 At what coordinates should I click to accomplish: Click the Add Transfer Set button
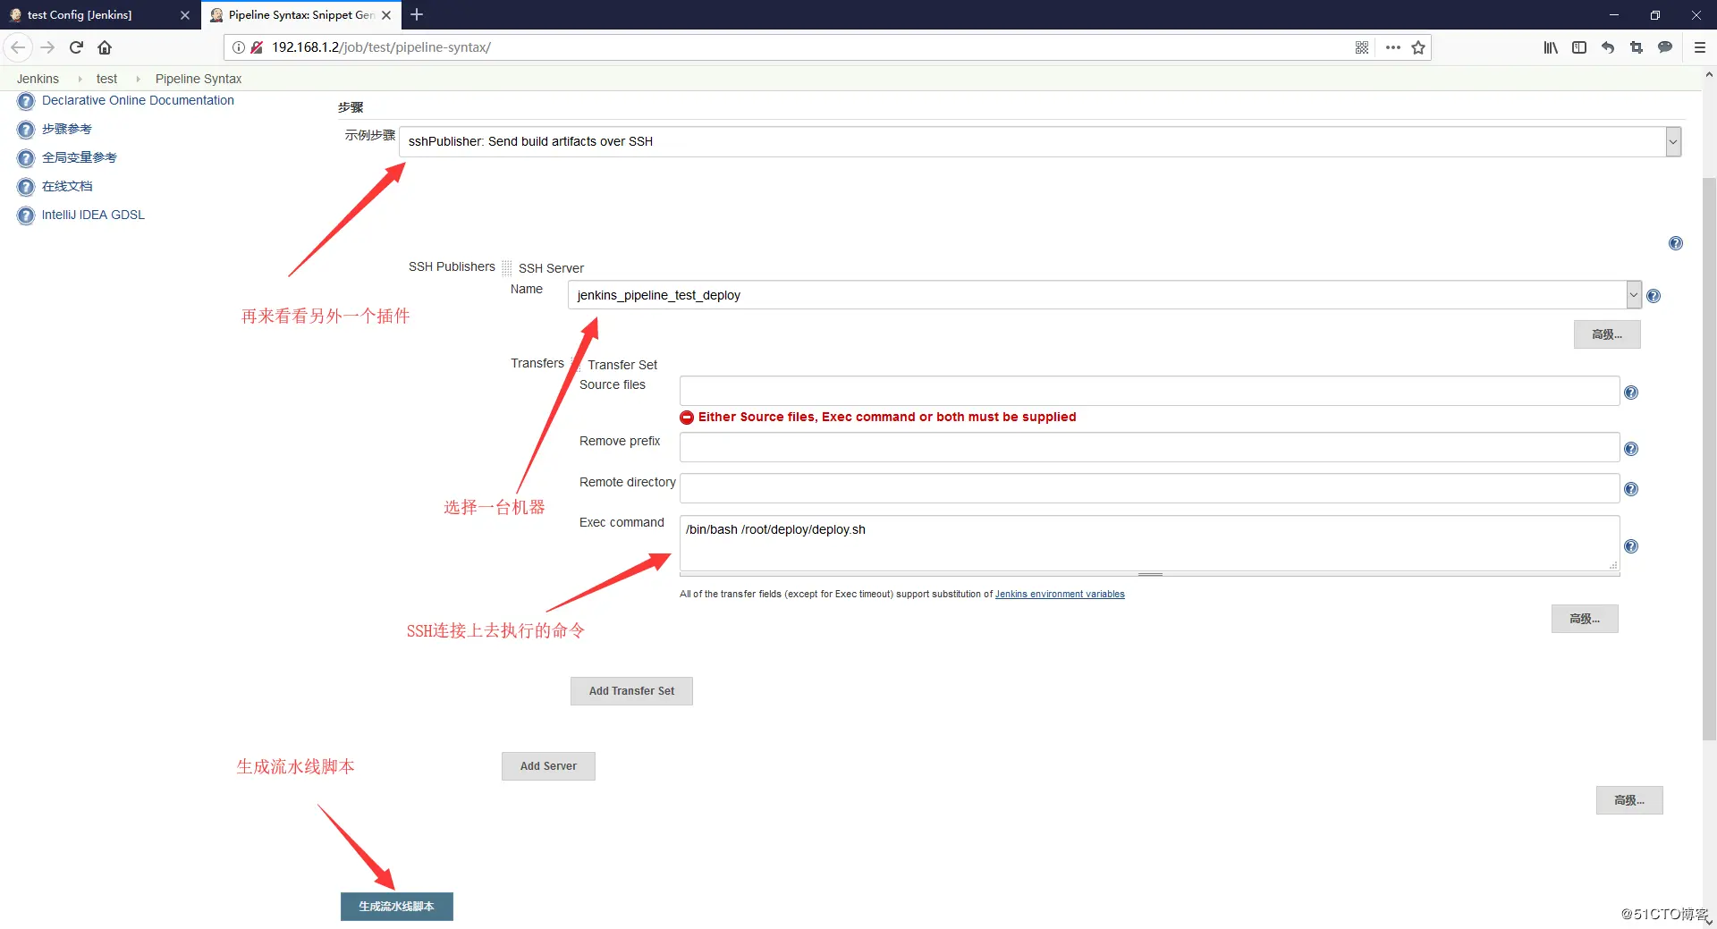631,691
